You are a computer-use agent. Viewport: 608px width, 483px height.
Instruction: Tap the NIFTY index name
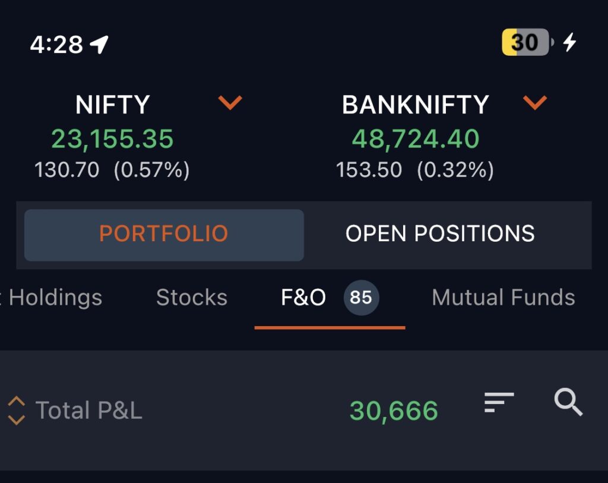(x=113, y=106)
